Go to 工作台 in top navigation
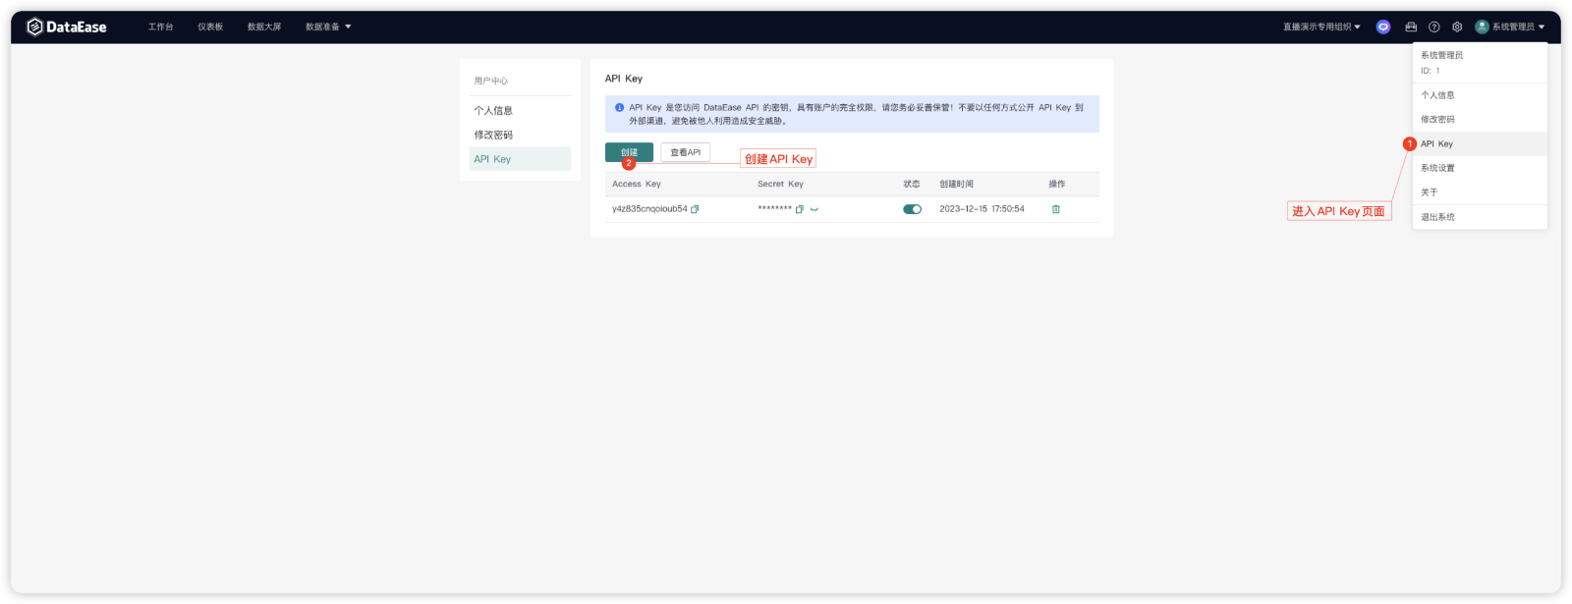Screen dimensions: 1572x604 tap(160, 27)
